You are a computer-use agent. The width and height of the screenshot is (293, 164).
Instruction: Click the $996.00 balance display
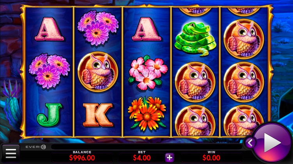[x=82, y=158]
